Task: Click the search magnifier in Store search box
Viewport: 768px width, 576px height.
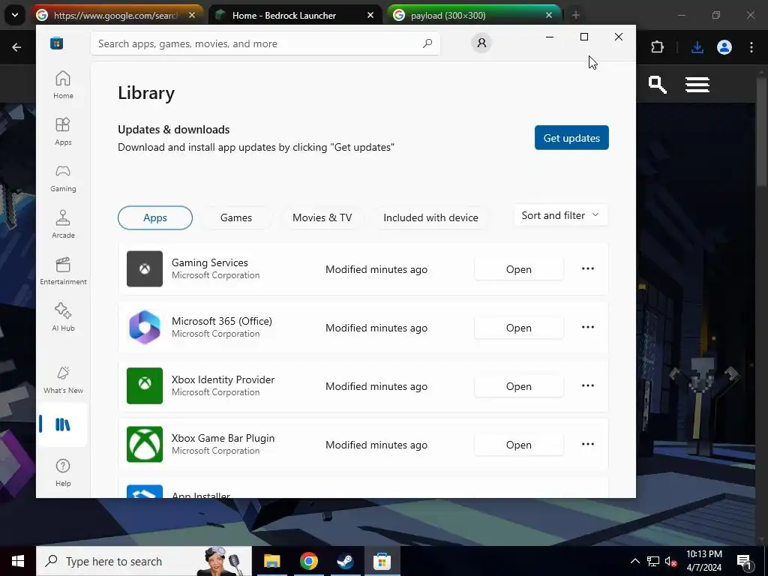Action: click(x=427, y=43)
